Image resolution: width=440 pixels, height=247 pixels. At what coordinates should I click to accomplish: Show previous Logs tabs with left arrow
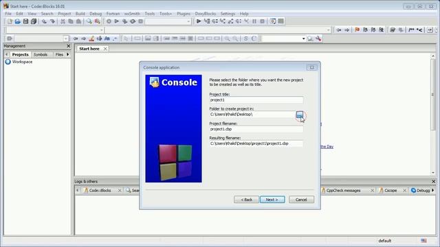pos(78,190)
